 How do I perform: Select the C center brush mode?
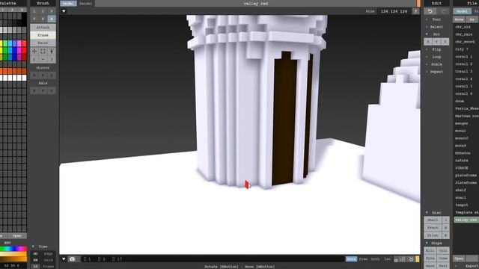point(43,11)
